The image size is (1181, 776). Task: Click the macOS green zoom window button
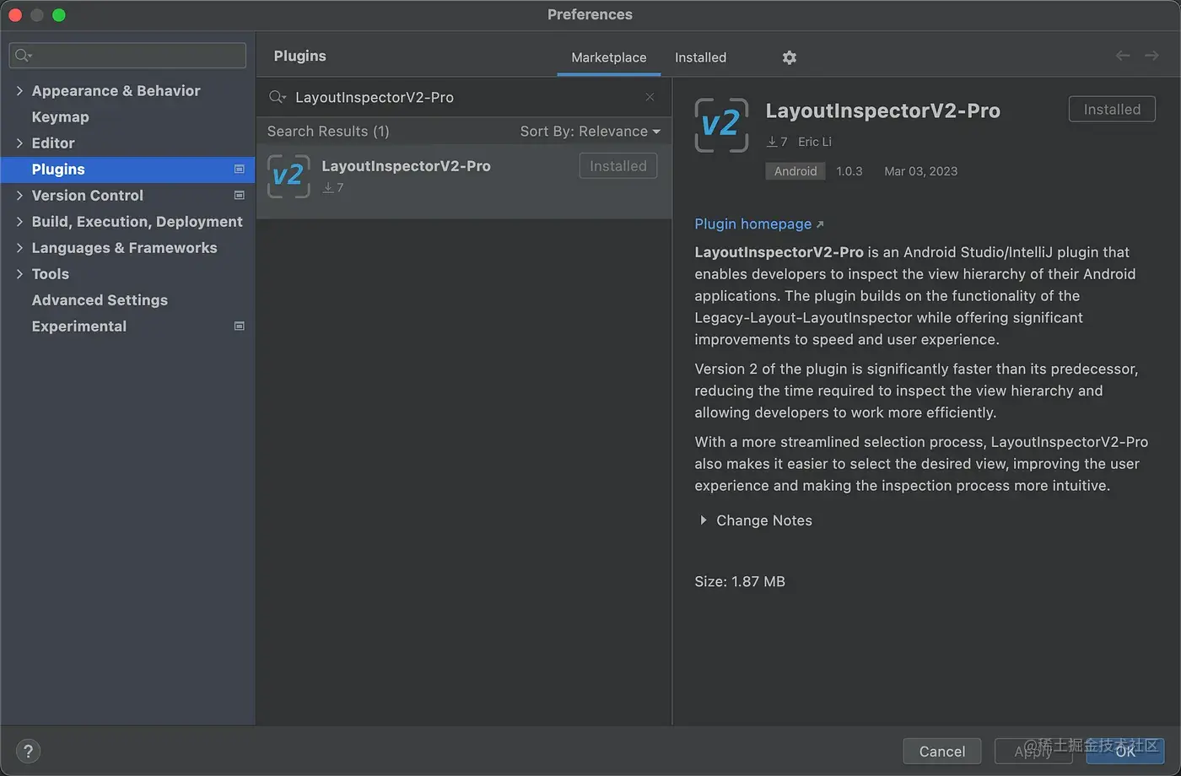coord(58,15)
